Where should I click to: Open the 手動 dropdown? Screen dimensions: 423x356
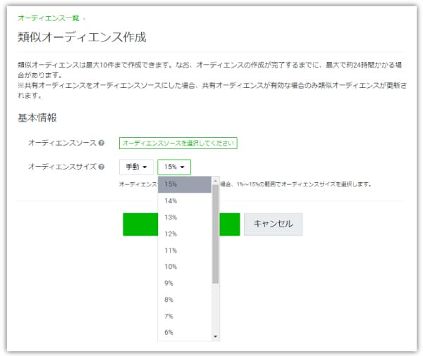click(x=136, y=167)
